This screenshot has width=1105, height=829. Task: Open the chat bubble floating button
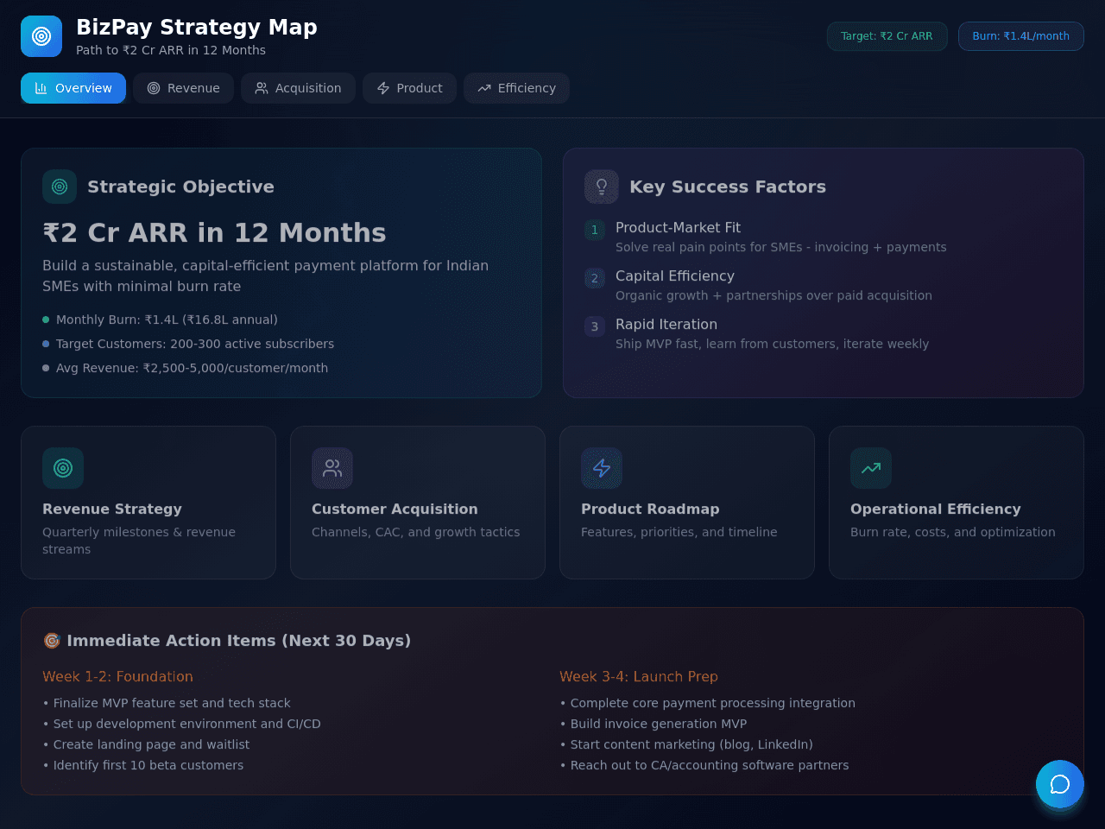click(x=1060, y=784)
